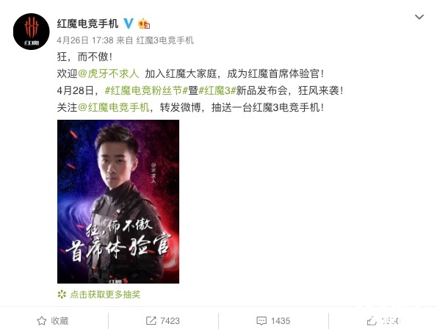
Task: Click the comment bubble icon
Action: (261, 321)
